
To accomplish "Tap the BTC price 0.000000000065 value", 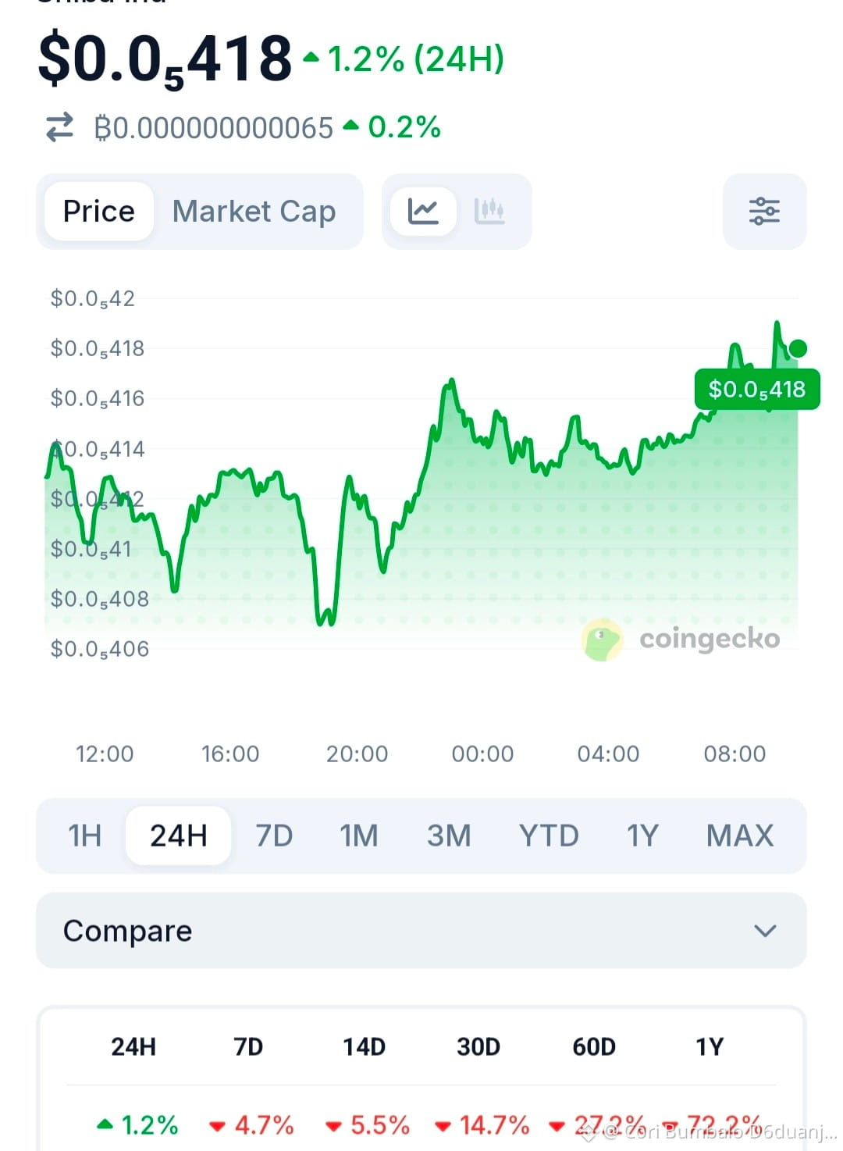I will click(214, 127).
